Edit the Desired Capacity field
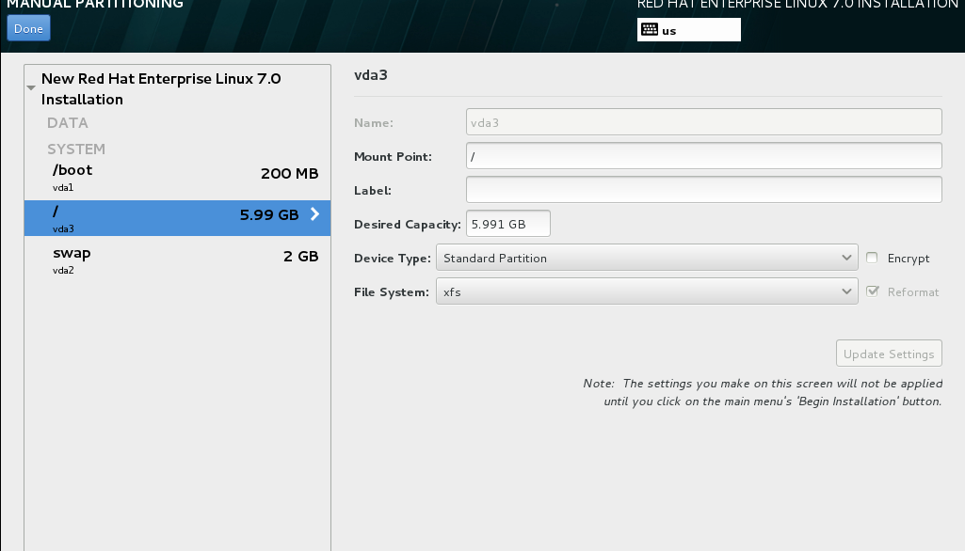Image resolution: width=965 pixels, height=551 pixels. [x=507, y=223]
